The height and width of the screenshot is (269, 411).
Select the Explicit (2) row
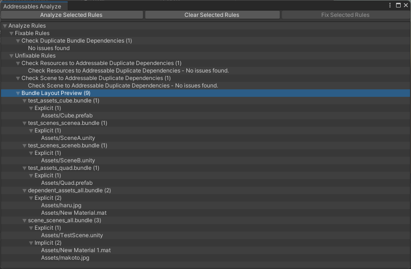(x=205, y=197)
